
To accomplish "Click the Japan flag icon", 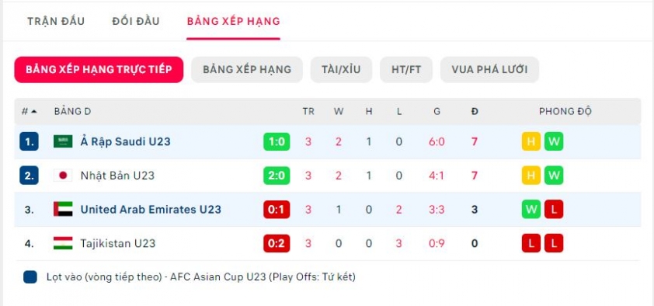I will [63, 176].
